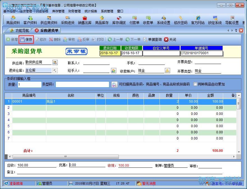Click the 备注 remarks field
This screenshot has width=247, height=189.
pos(120,172)
